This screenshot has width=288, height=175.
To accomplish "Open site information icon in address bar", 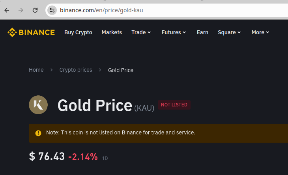I will 52,10.
